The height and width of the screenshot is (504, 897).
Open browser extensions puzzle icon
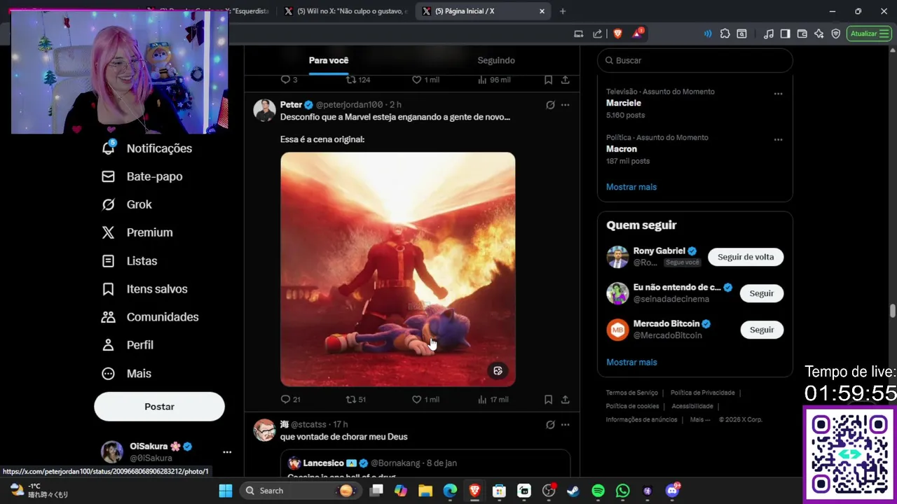pos(725,34)
